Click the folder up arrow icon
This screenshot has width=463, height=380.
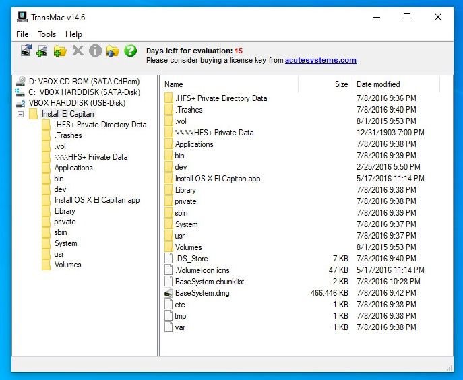tap(113, 51)
